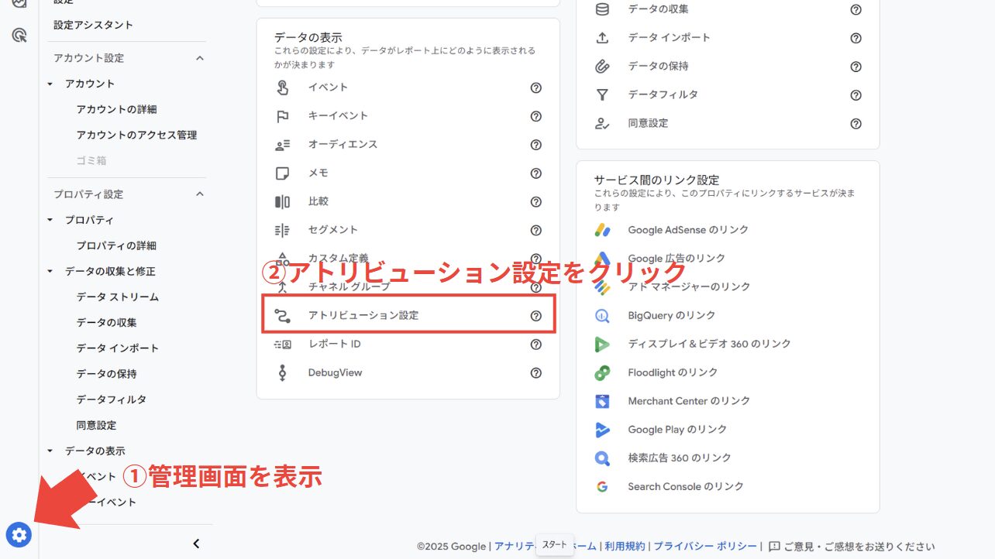Collapse the データの表示 tree node in sidebar
This screenshot has width=995, height=559.
pos(51,451)
